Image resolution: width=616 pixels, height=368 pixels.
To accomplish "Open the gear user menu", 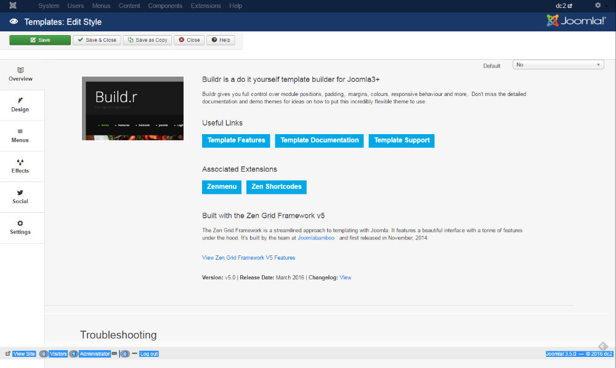I will click(x=598, y=6).
